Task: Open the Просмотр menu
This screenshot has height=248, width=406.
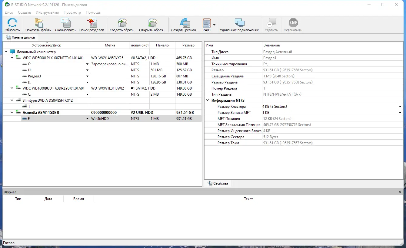Action: point(72,12)
